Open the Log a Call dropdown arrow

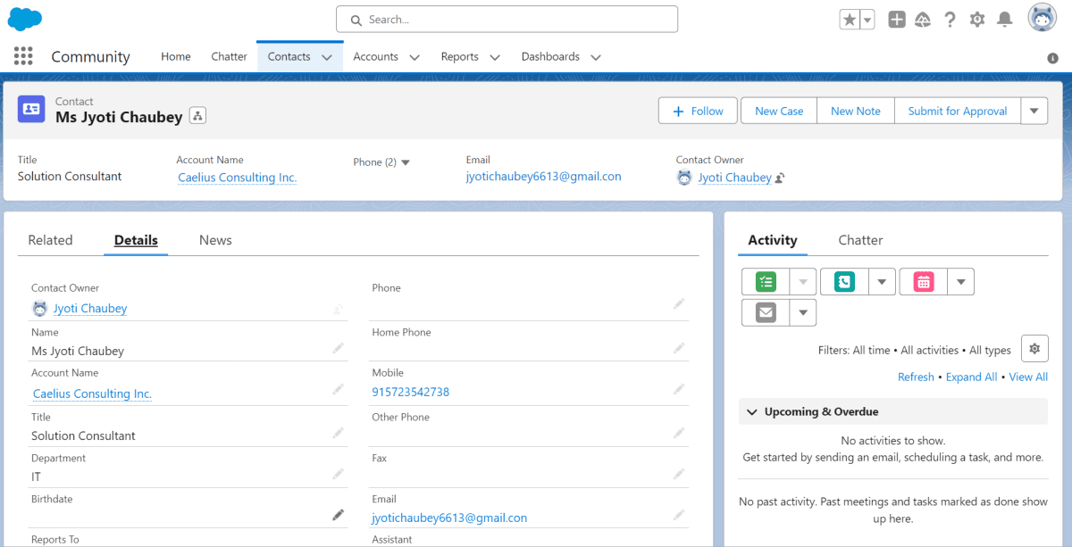pyautogui.click(x=882, y=282)
